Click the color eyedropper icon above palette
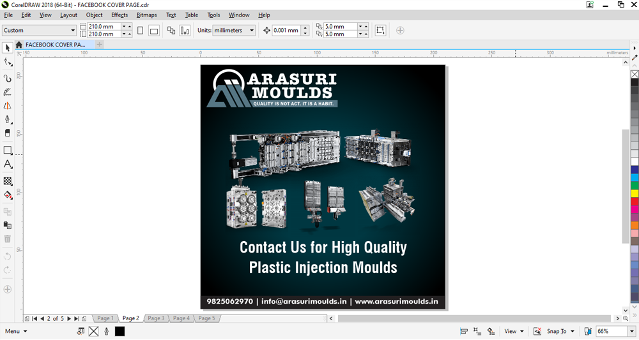The image size is (639, 340). [x=635, y=58]
